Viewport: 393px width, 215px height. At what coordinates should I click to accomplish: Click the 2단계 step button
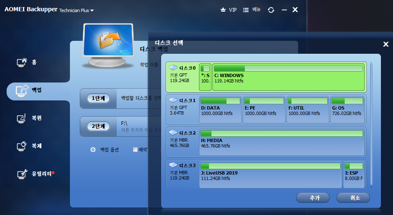pyautogui.click(x=98, y=126)
